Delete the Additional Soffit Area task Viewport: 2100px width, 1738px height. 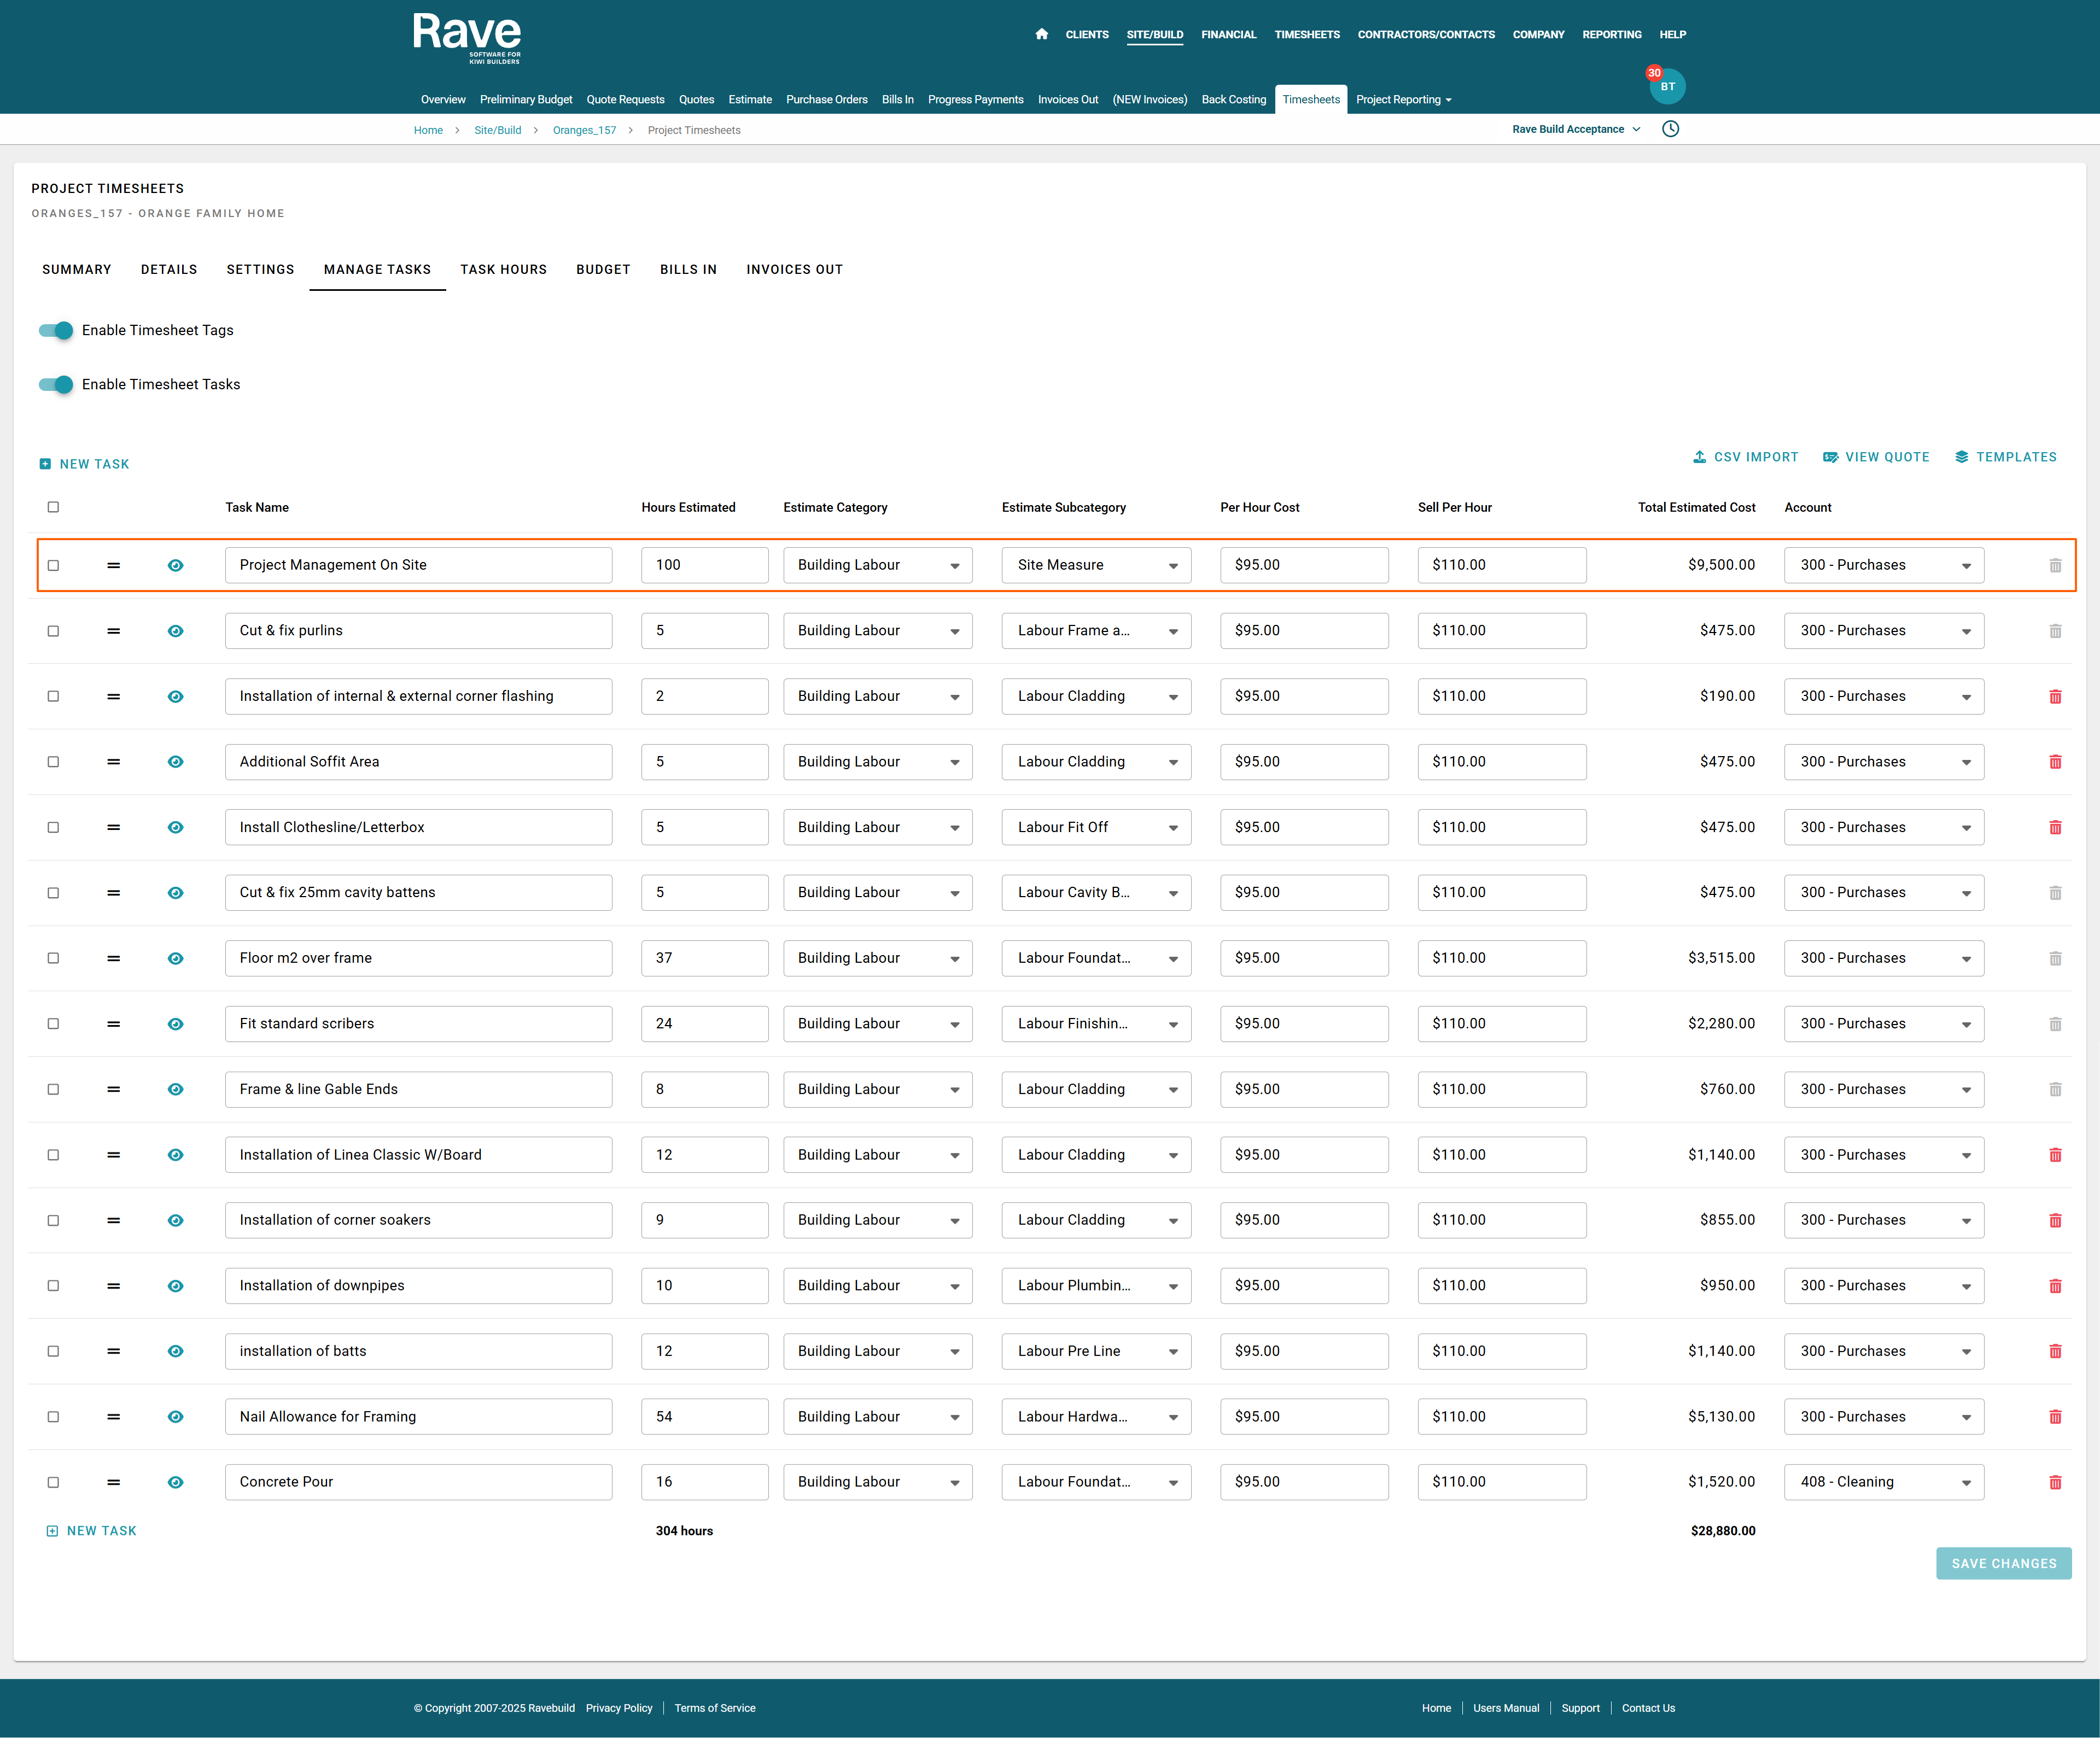pyautogui.click(x=2055, y=762)
